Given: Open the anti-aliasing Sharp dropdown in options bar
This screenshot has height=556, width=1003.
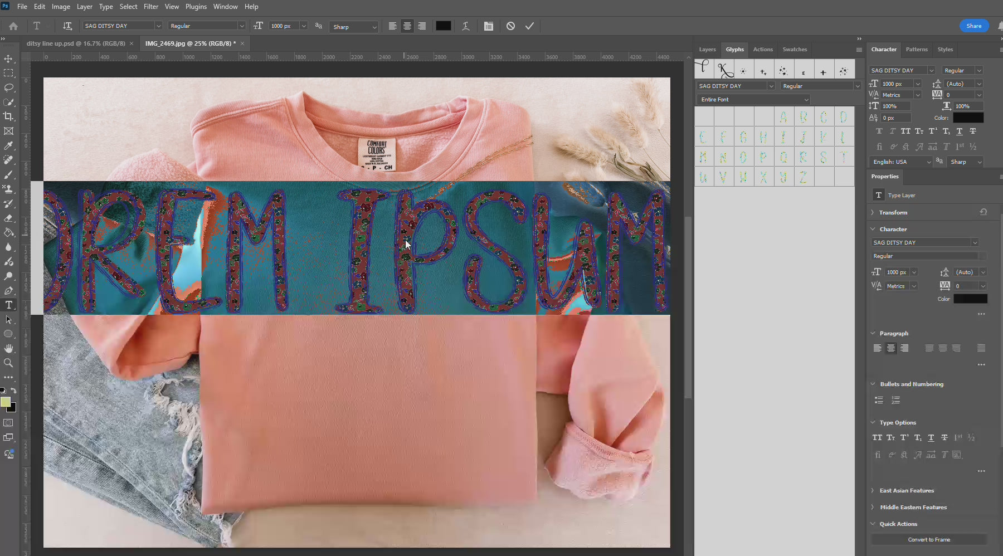Looking at the screenshot, I should point(354,27).
